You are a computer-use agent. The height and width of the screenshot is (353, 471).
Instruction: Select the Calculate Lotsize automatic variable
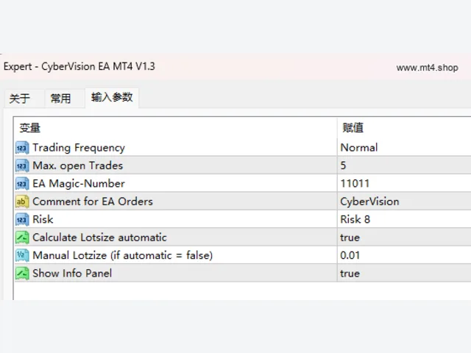click(99, 238)
